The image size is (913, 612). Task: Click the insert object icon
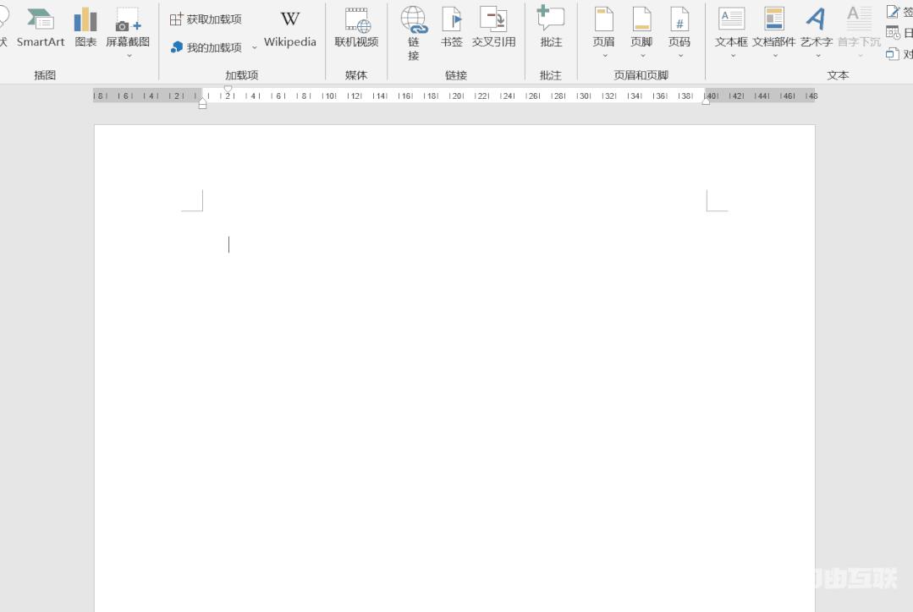893,54
